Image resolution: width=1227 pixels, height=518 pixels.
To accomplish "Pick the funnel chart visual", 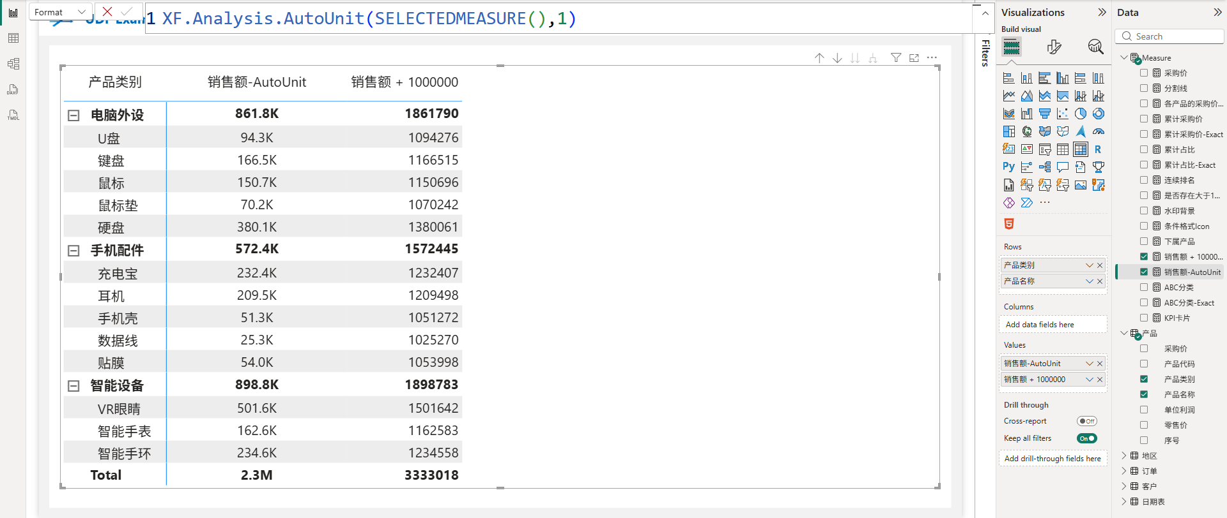I will coord(1044,114).
